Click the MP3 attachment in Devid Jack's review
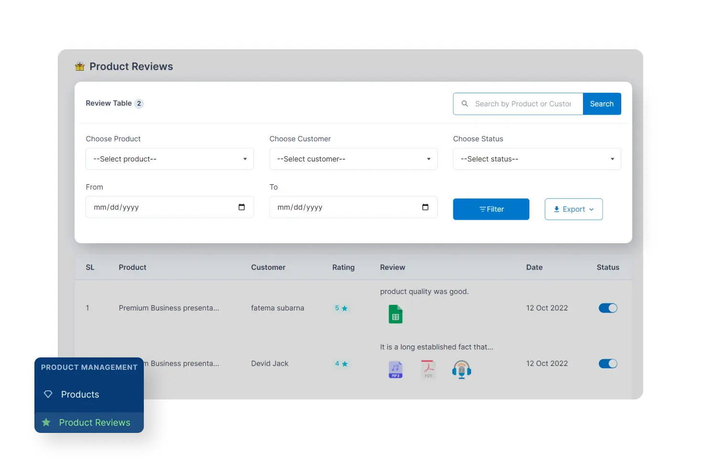Image resolution: width=701 pixels, height=474 pixels. coord(395,369)
